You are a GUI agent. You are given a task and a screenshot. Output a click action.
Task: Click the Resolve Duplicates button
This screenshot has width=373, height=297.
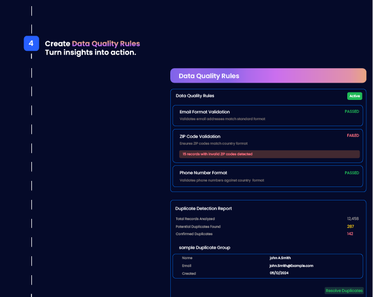[x=344, y=290]
